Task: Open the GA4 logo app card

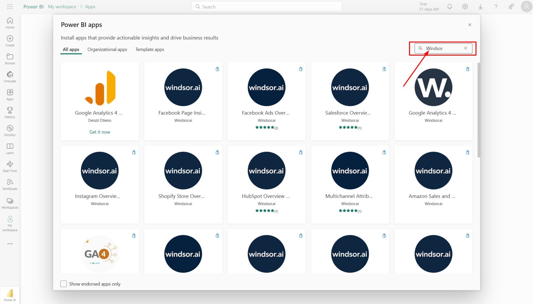Action: (100, 251)
